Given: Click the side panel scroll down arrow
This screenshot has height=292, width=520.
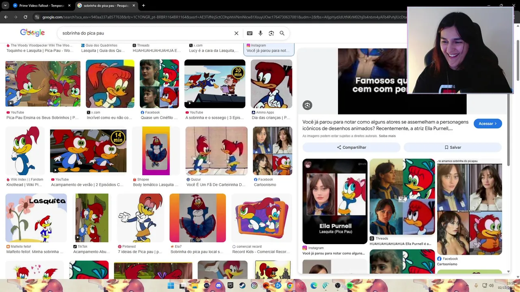Looking at the screenshot, I should [509, 272].
